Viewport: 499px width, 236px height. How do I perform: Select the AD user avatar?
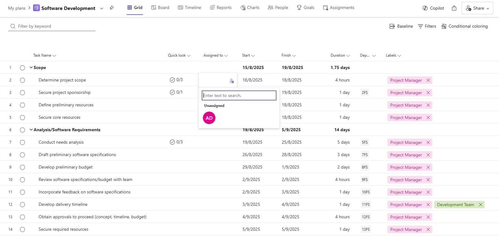coord(209,118)
